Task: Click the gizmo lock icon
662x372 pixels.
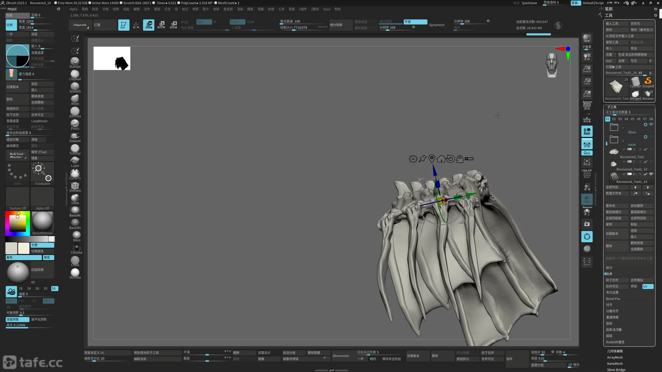Action: pos(460,159)
